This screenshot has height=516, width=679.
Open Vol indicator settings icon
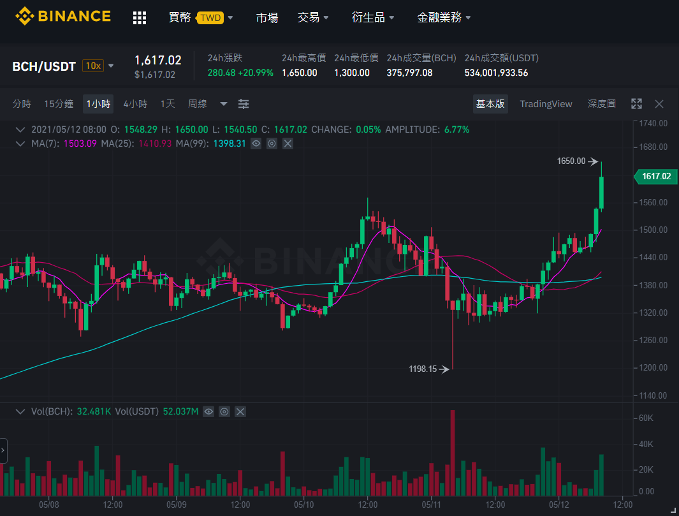[x=224, y=411]
